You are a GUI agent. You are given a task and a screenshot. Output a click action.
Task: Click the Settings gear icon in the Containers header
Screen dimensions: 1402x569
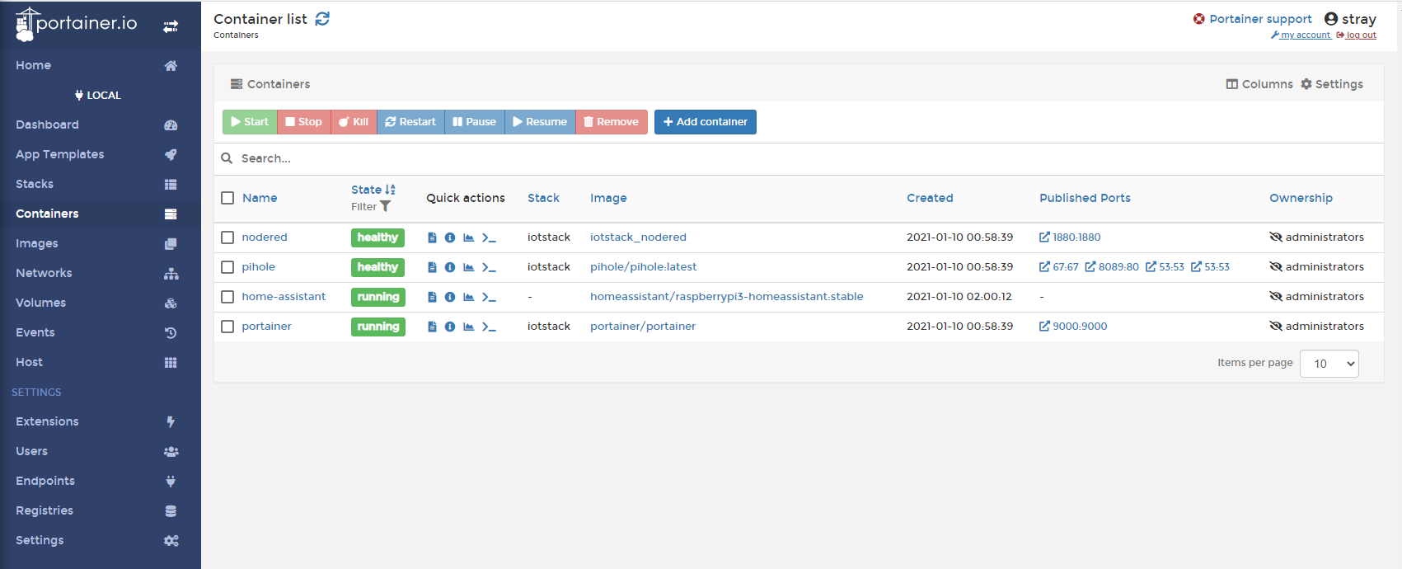click(x=1306, y=84)
